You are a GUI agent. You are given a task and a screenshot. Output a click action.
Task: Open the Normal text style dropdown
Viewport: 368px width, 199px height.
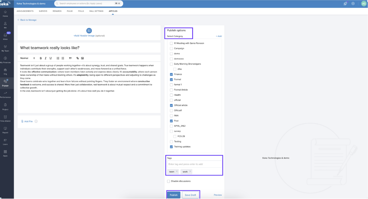(x=27, y=58)
